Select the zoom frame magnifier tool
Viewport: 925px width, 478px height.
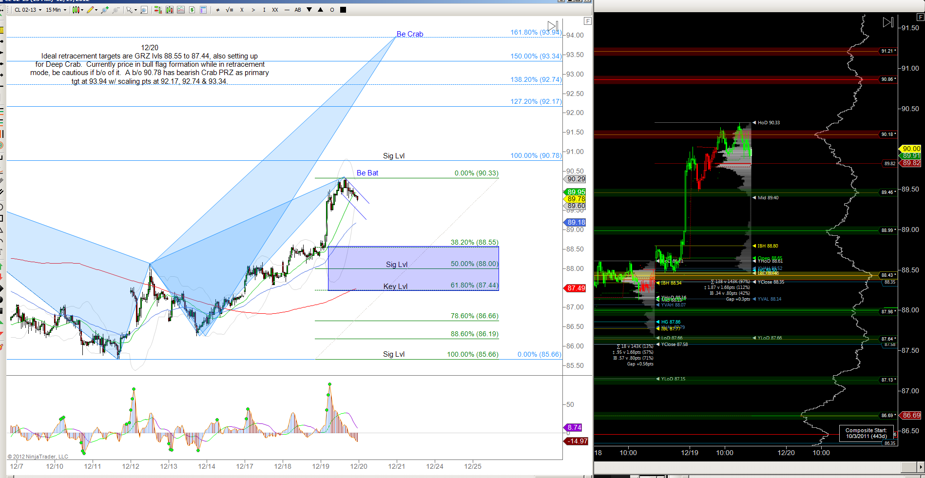(144, 10)
